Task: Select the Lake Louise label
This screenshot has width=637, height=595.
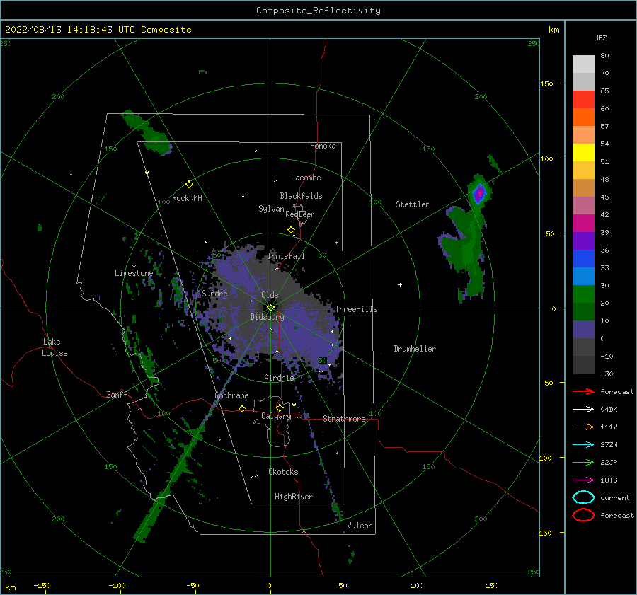Action: pyautogui.click(x=54, y=347)
